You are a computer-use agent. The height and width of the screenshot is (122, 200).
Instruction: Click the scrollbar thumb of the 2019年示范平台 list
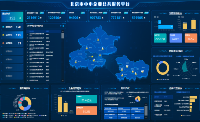point(63,36)
